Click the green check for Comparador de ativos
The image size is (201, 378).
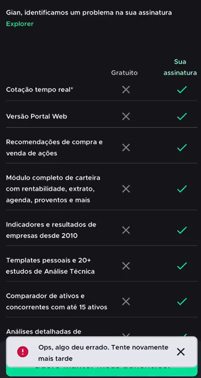click(x=182, y=301)
